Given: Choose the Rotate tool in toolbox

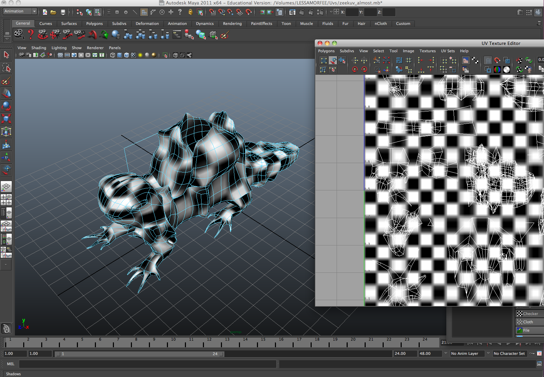Looking at the screenshot, I should tap(6, 106).
